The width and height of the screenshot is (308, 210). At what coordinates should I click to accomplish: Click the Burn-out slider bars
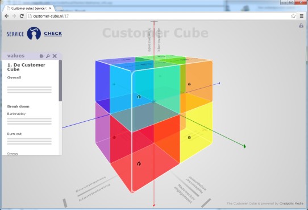tap(30, 141)
